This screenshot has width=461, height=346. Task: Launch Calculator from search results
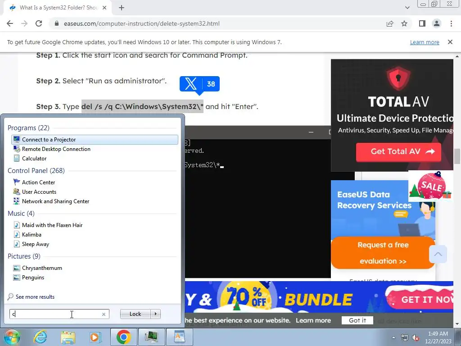point(30,158)
